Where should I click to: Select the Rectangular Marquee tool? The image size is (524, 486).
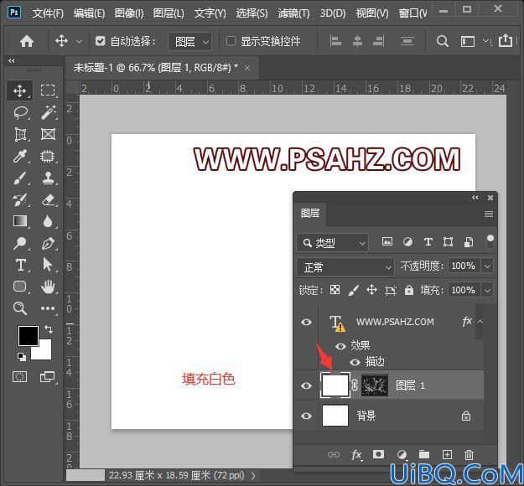(x=48, y=90)
